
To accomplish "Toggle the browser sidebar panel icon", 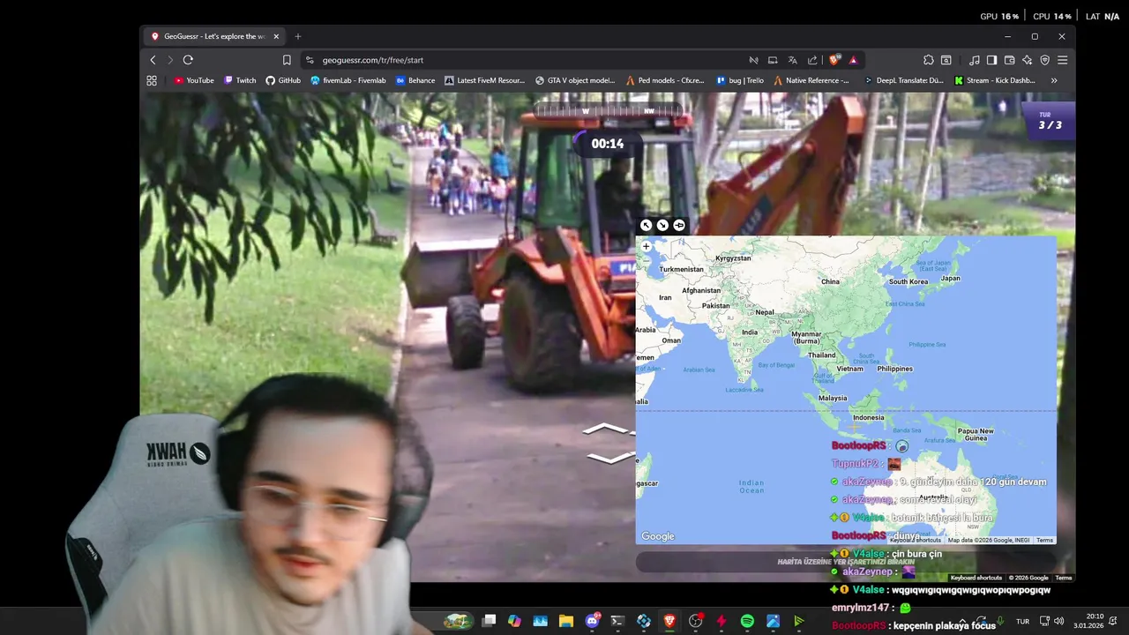I will 991,60.
